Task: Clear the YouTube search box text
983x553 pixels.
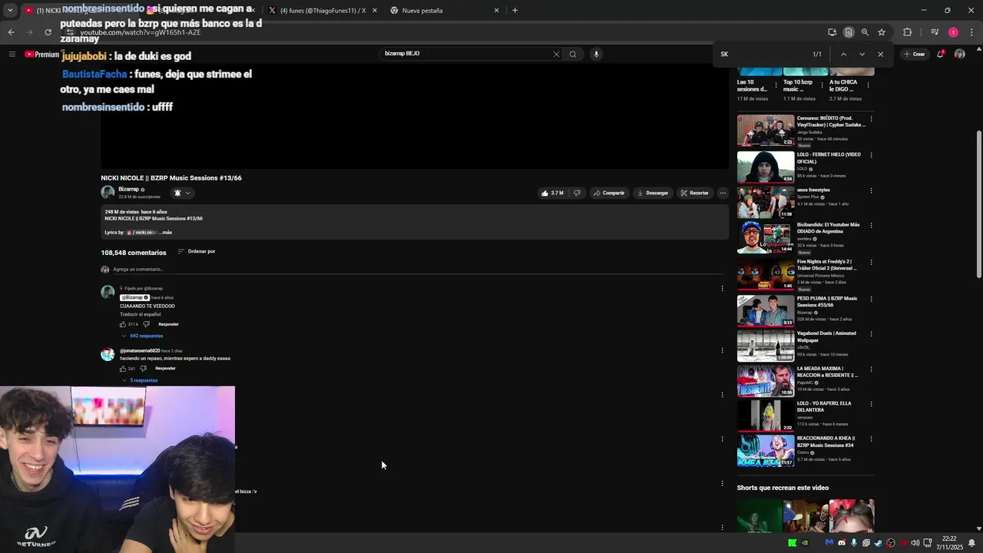Action: 556,54
